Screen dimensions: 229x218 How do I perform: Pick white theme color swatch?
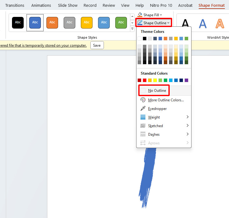coord(139,38)
